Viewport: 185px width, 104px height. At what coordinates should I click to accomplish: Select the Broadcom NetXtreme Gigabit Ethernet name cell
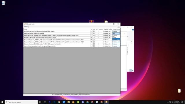[57, 31]
